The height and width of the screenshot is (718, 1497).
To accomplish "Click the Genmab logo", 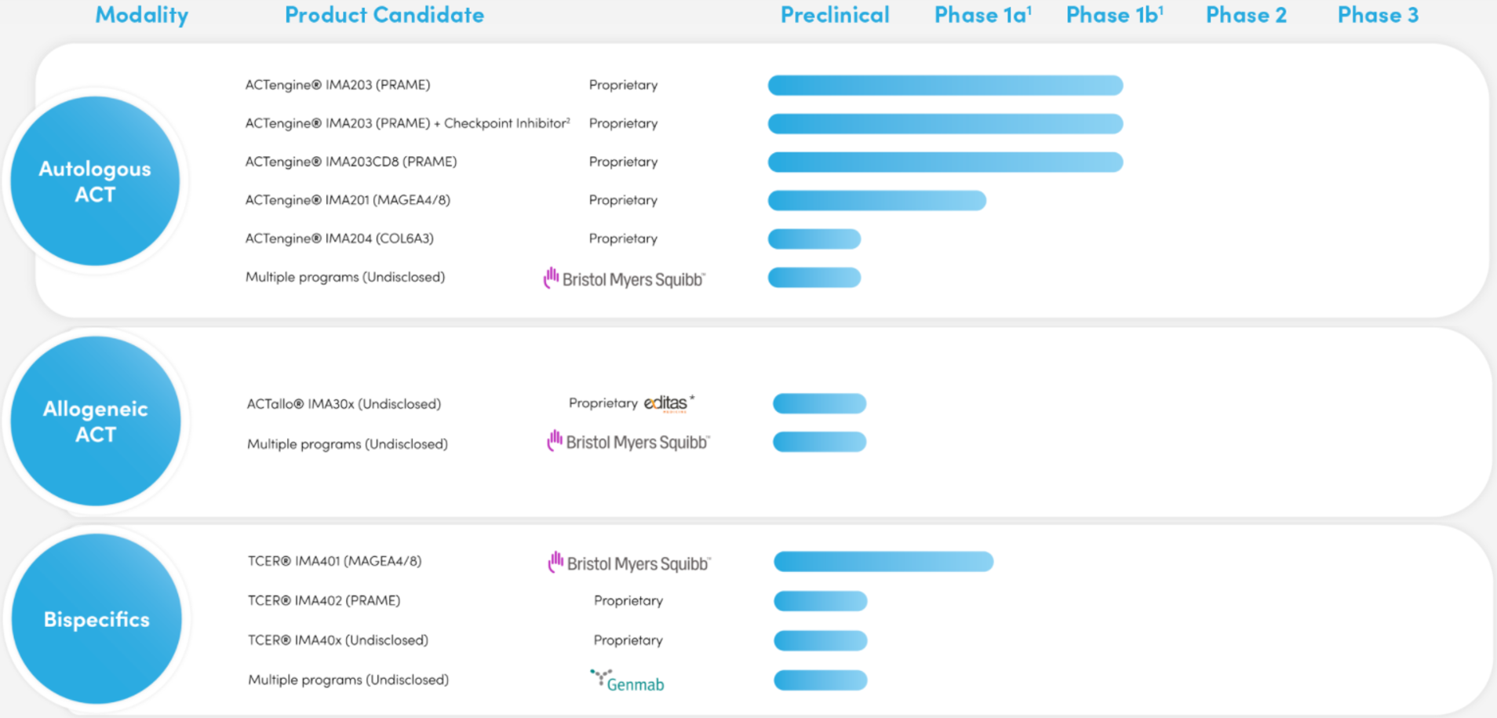I will point(627,681).
